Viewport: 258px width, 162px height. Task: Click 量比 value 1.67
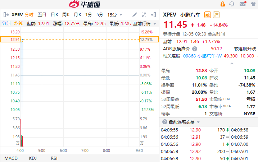click(251, 92)
